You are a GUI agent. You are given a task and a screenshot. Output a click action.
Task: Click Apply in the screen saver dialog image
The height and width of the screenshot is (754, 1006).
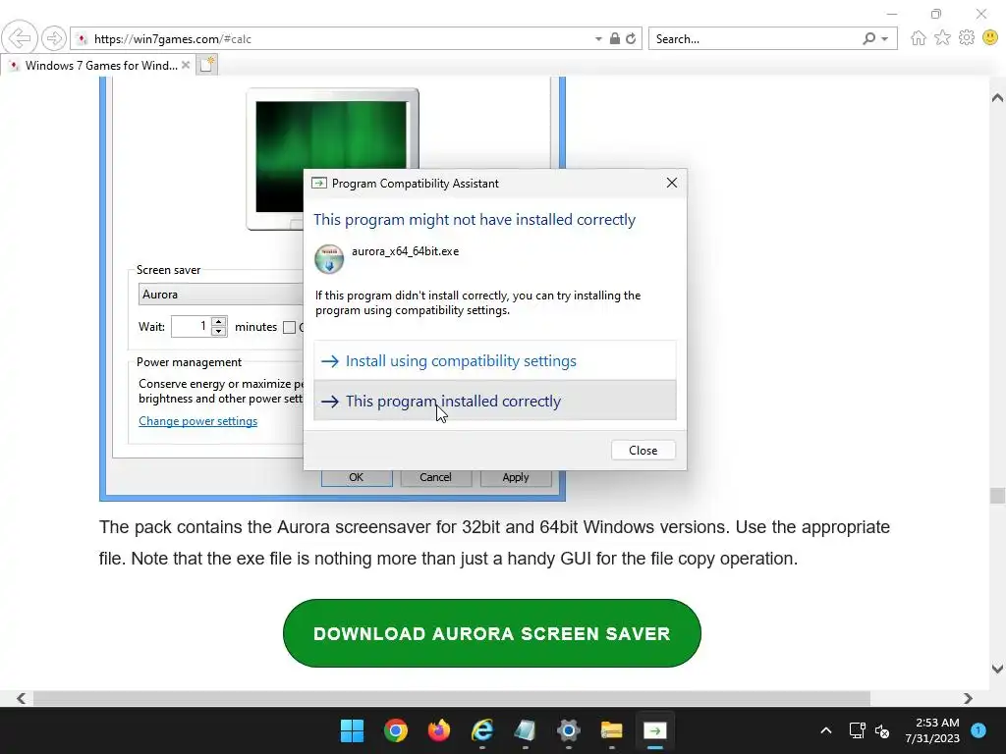pyautogui.click(x=516, y=478)
